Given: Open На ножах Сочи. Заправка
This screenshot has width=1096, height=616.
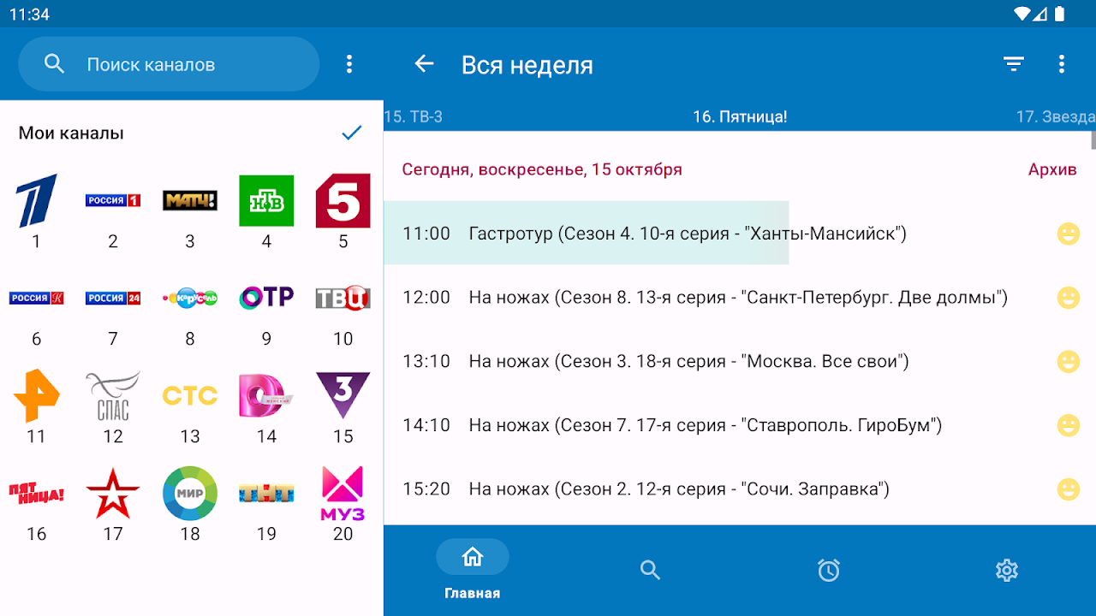Looking at the screenshot, I should (x=740, y=489).
